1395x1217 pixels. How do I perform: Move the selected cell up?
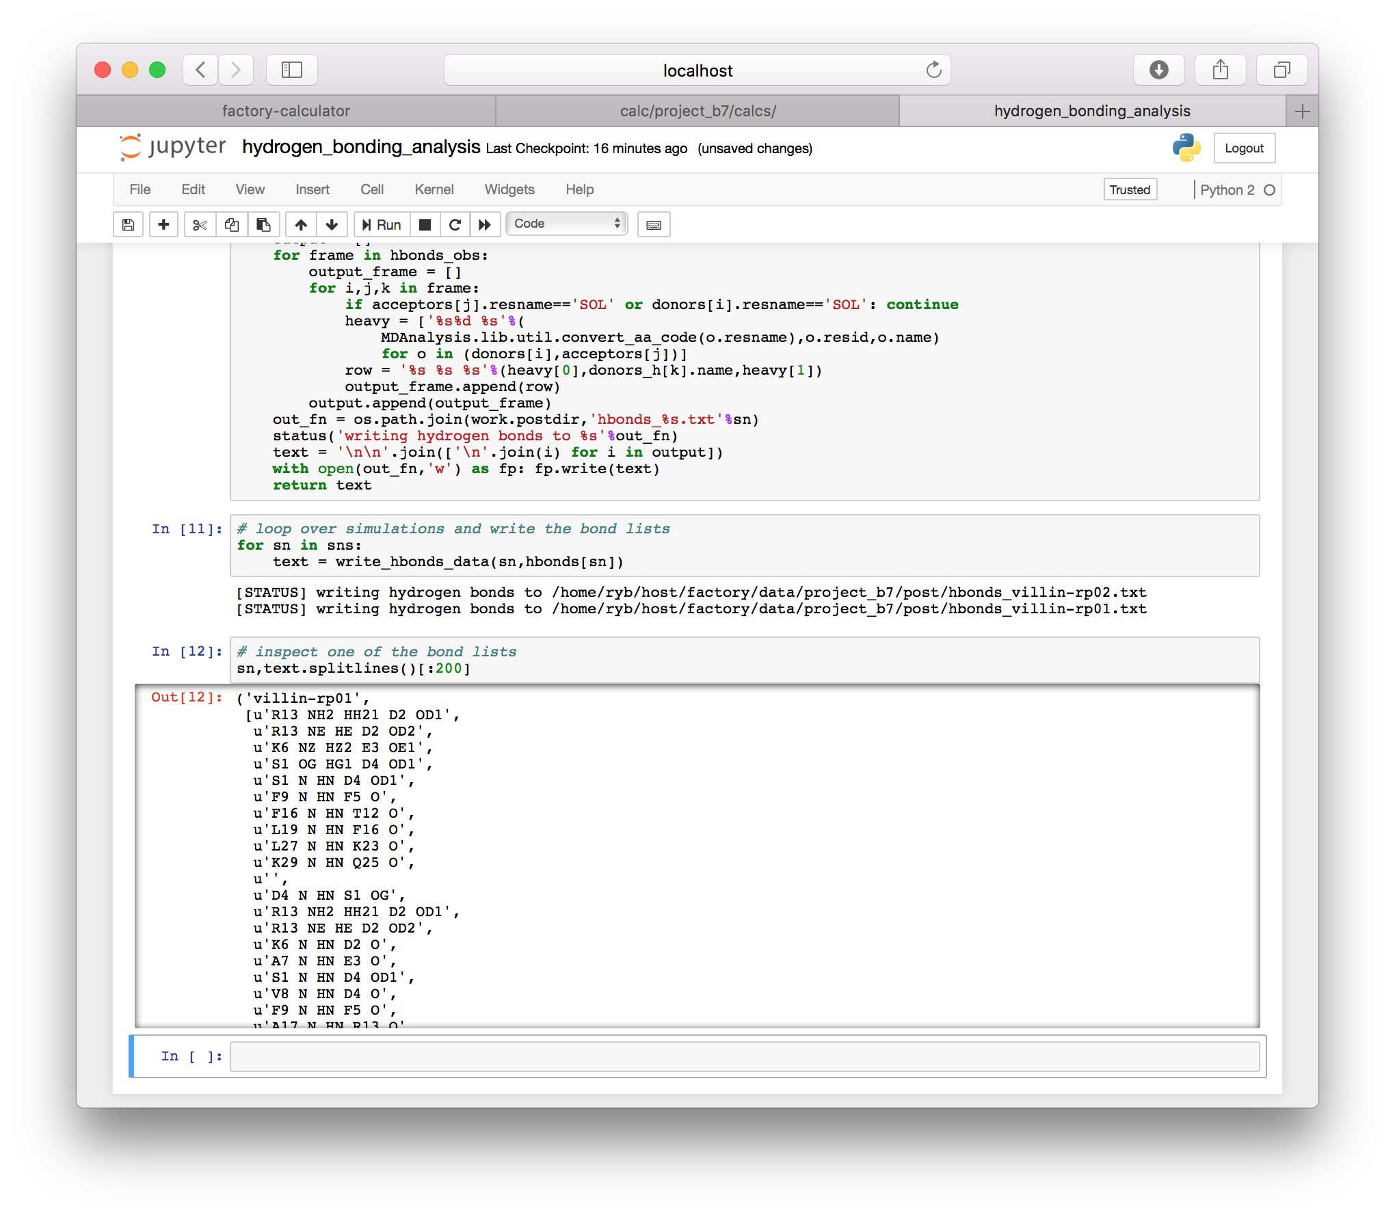click(301, 224)
